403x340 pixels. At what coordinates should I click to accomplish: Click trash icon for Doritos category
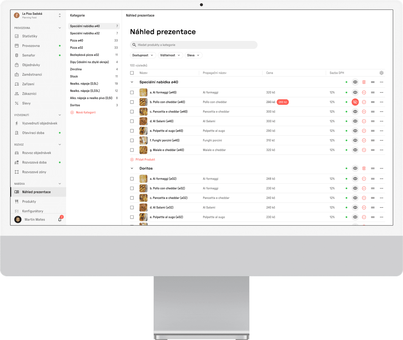(364, 168)
